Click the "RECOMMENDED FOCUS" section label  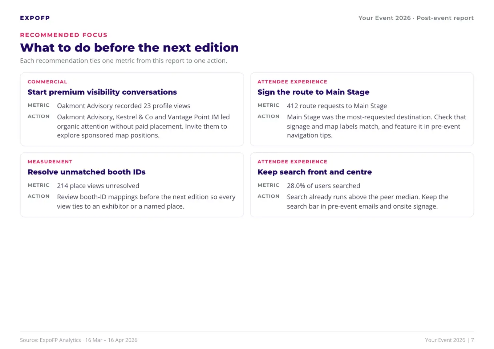click(x=64, y=35)
